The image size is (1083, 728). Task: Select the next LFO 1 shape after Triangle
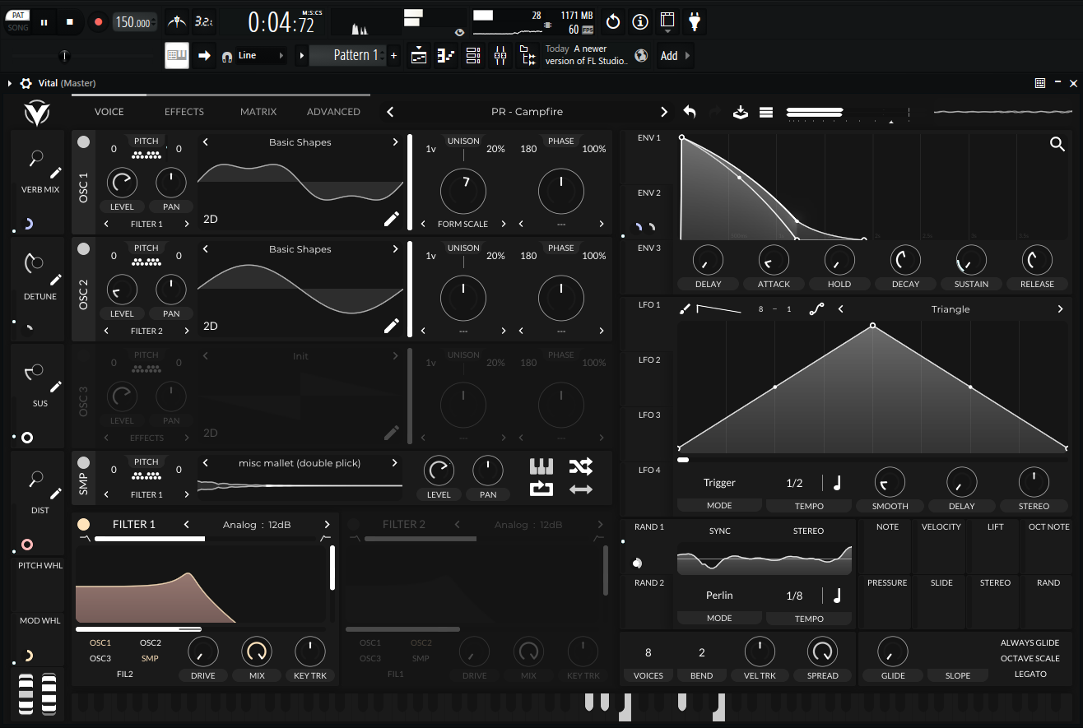click(x=1060, y=309)
